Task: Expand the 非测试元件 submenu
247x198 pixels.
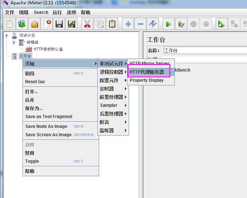Action: tap(113, 64)
